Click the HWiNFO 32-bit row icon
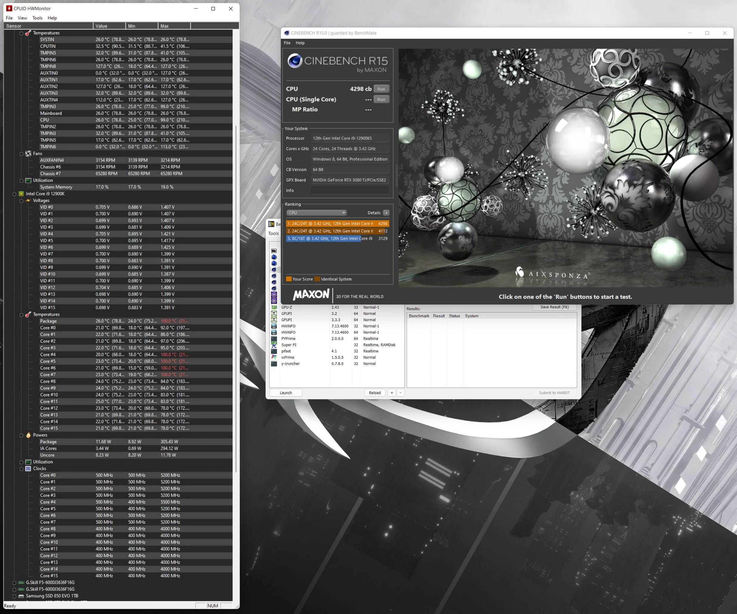737x614 pixels. 274,327
